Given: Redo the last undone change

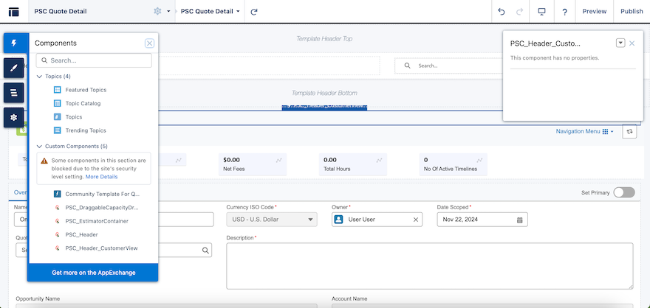Looking at the screenshot, I should pos(519,12).
